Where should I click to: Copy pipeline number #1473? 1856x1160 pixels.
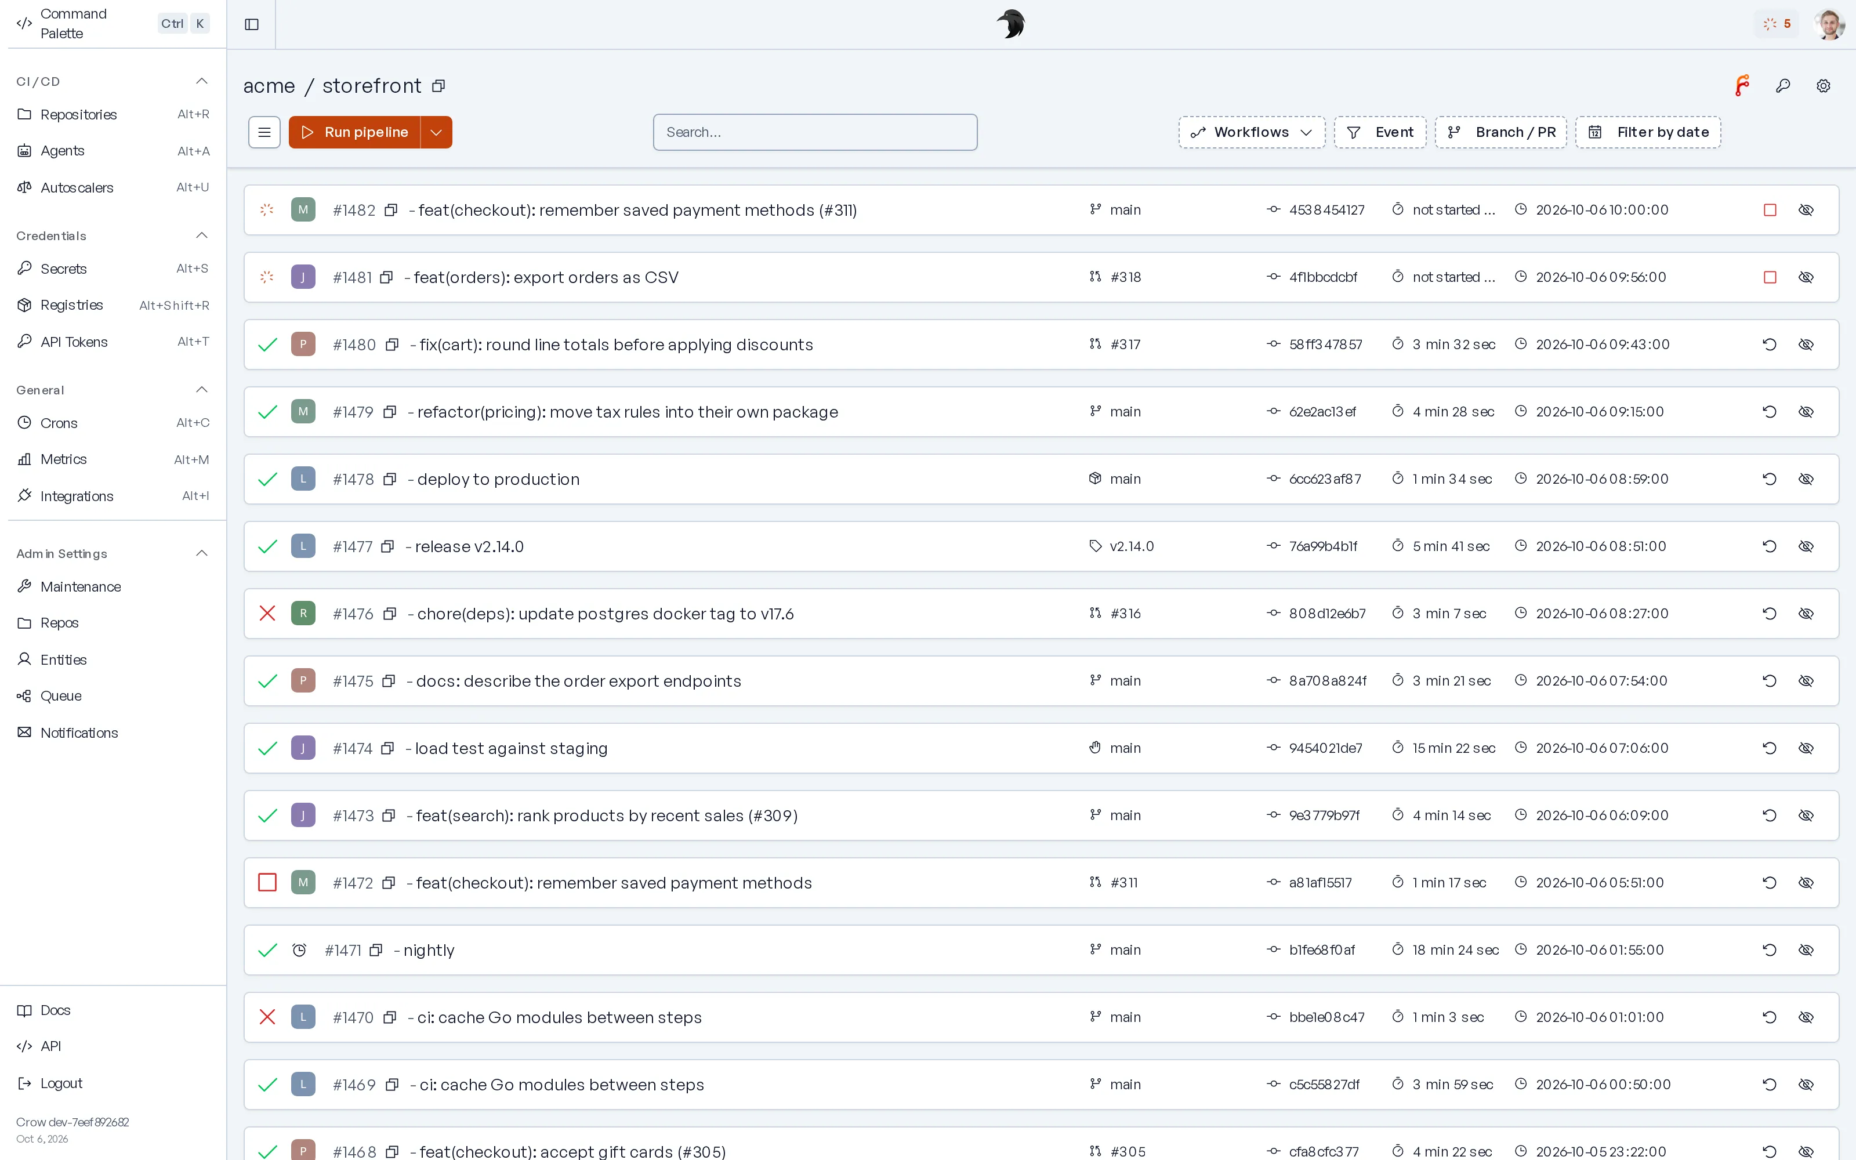[x=389, y=815]
